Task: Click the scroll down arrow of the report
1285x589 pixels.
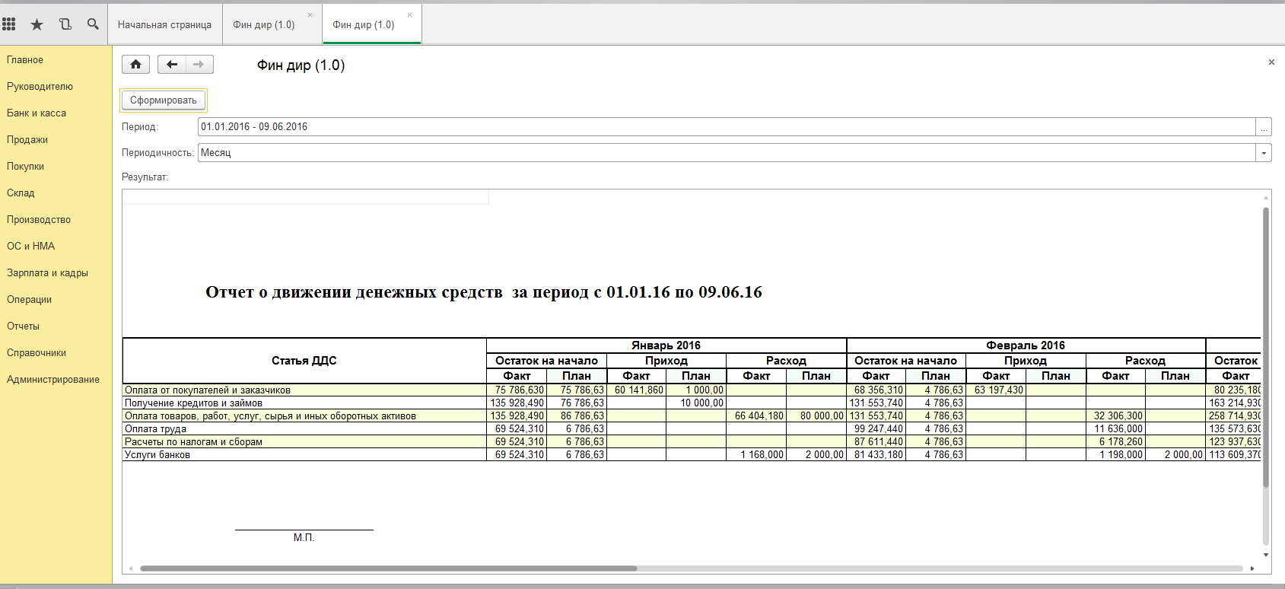Action: pyautogui.click(x=1266, y=555)
